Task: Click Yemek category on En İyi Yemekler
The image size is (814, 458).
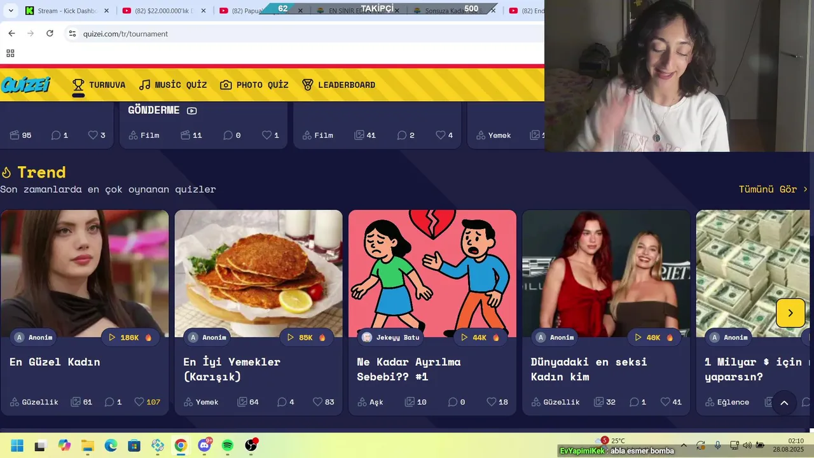Action: click(x=201, y=402)
